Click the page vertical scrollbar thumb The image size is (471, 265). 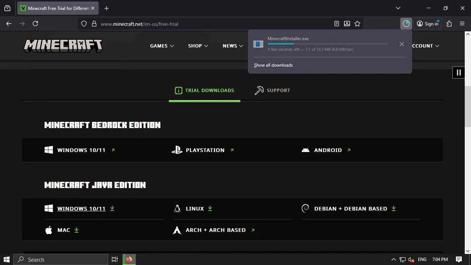click(x=468, y=107)
